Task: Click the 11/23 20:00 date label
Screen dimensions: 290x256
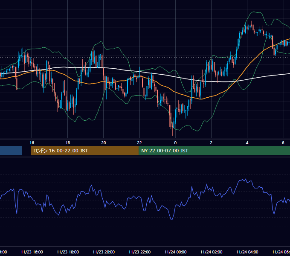Action: (x=104, y=252)
